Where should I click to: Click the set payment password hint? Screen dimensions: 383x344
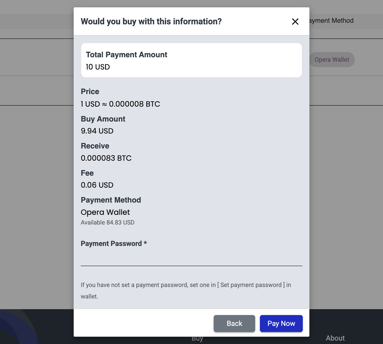pos(186,285)
